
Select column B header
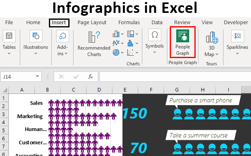pyautogui.click(x=48, y=90)
